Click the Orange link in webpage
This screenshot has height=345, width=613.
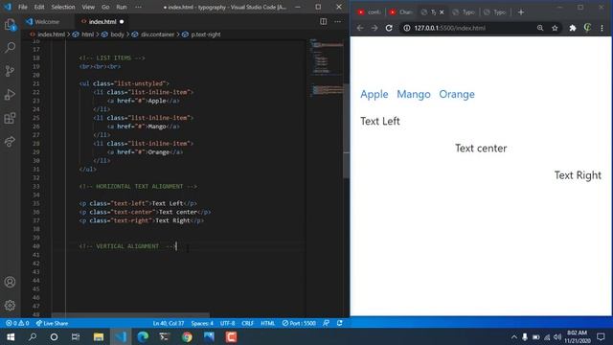[x=457, y=94]
